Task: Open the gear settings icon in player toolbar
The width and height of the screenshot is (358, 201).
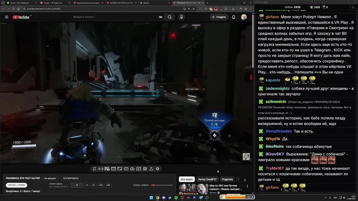Action: [x=157, y=169]
